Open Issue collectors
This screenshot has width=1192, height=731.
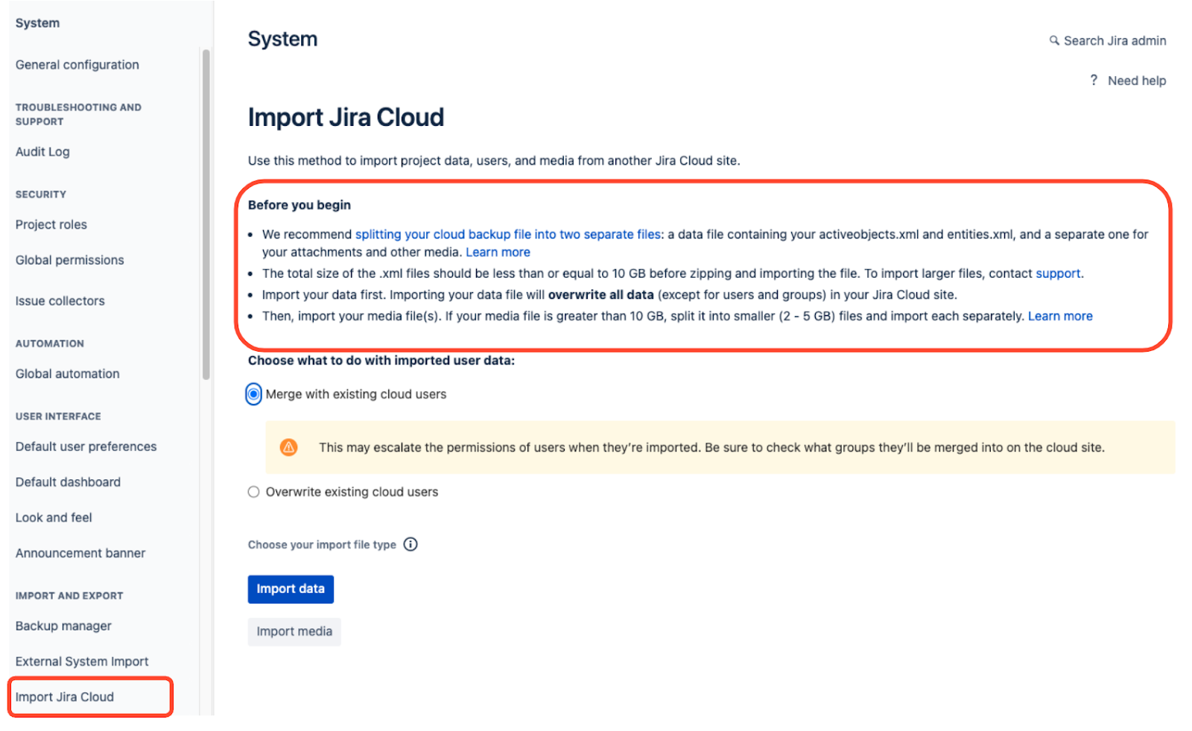point(60,301)
